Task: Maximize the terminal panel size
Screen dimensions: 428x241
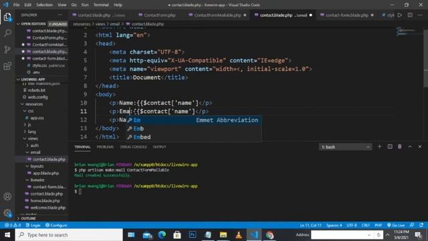Action: coord(410,147)
